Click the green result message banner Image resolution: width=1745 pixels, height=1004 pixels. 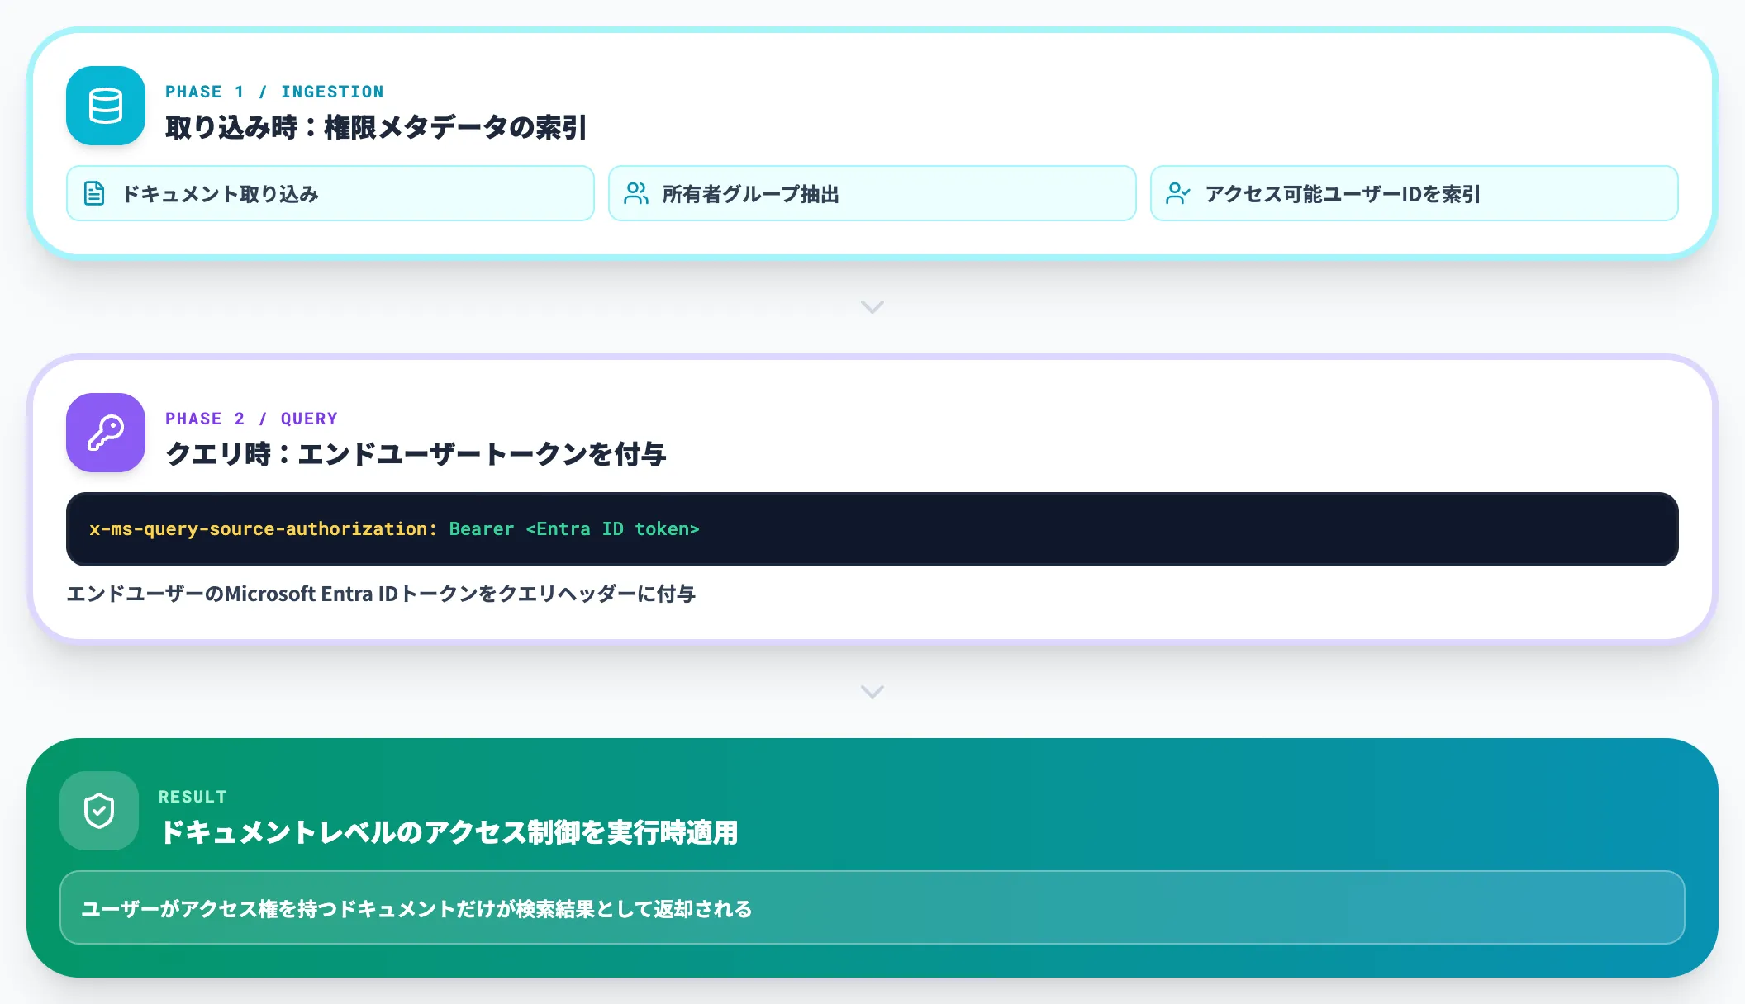tap(872, 907)
